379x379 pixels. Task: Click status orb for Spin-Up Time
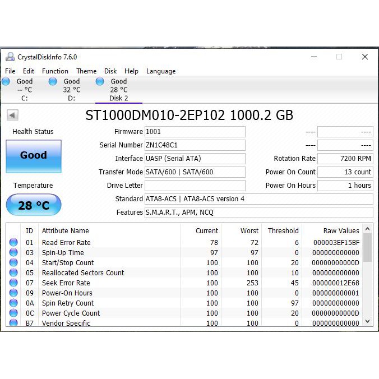[x=13, y=252]
